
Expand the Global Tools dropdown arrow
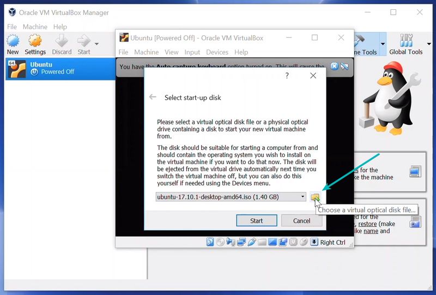click(x=429, y=44)
